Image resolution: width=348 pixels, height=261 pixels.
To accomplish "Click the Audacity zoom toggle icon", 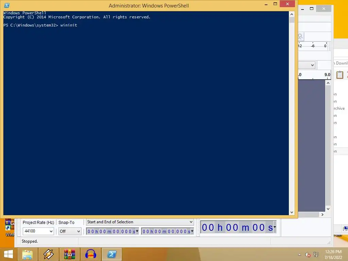I will [x=300, y=36].
